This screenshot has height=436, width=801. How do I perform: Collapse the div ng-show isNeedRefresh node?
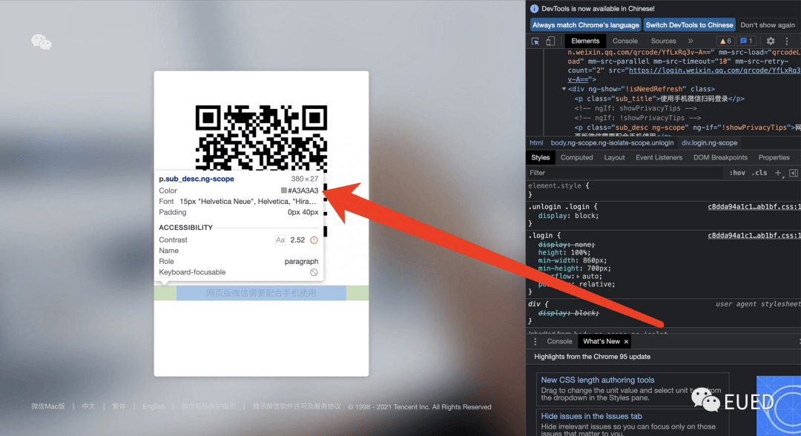564,89
